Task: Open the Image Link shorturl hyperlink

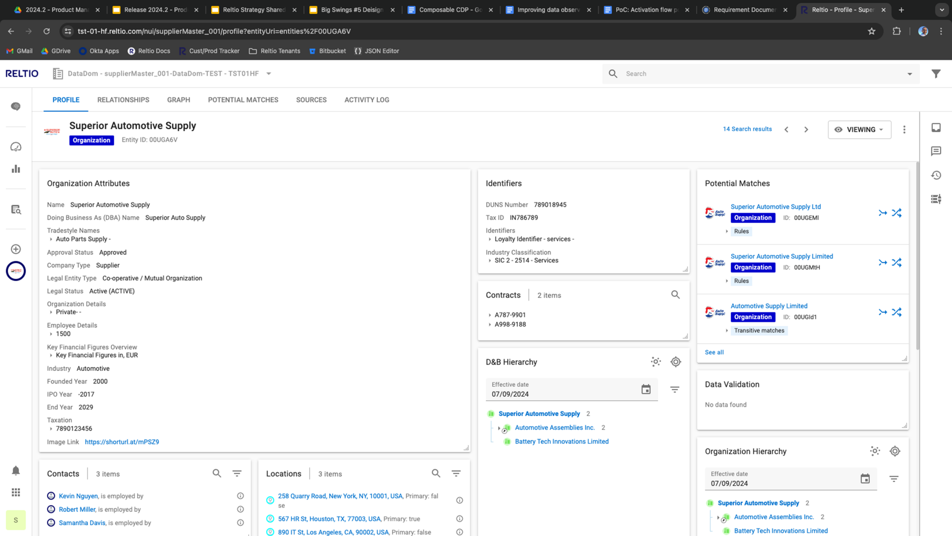Action: (x=122, y=442)
